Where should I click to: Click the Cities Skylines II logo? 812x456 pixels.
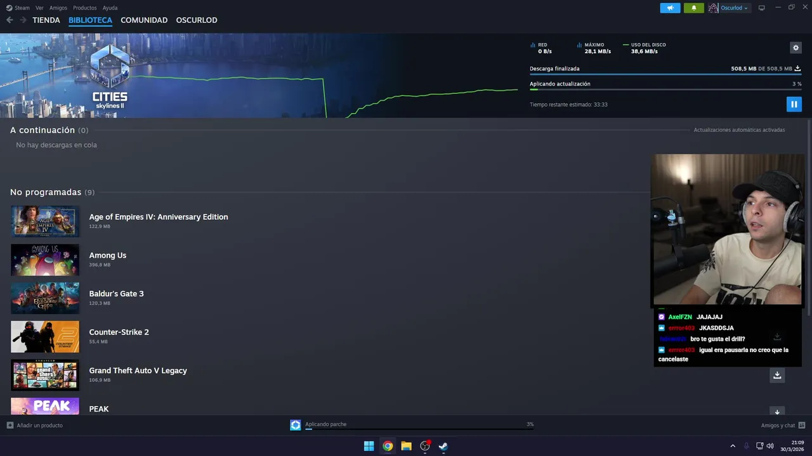(x=110, y=77)
